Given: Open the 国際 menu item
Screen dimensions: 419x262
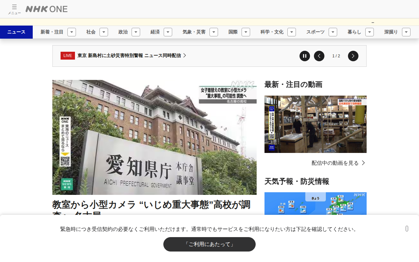Looking at the screenshot, I should tap(233, 32).
